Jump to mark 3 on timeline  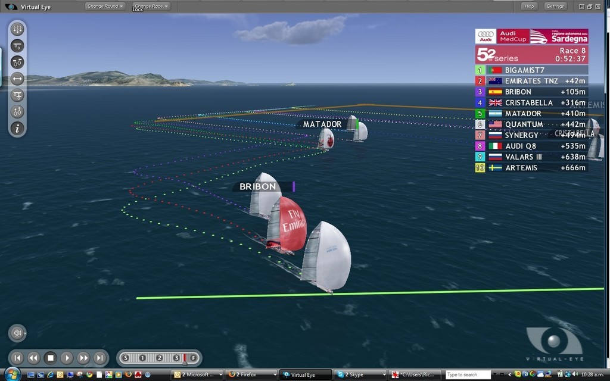tap(176, 358)
